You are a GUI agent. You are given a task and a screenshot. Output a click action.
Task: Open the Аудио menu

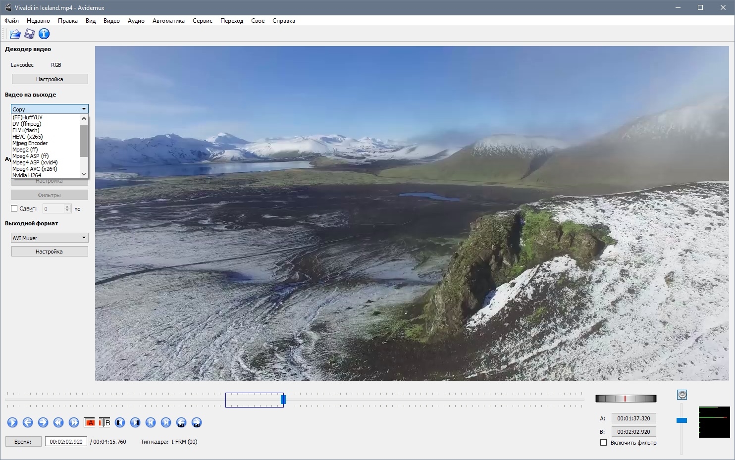[136, 21]
